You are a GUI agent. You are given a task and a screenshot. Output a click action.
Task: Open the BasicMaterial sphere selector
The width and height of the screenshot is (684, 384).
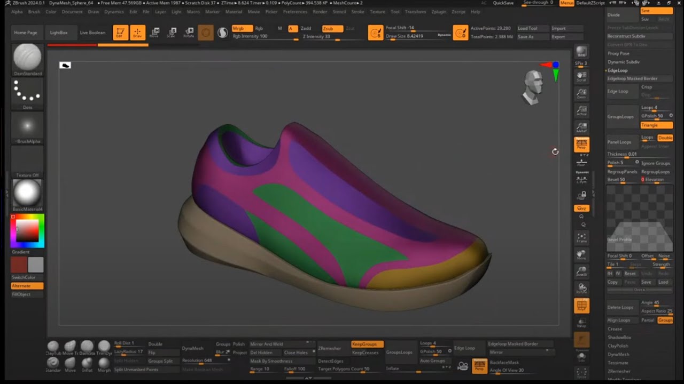pos(27,195)
